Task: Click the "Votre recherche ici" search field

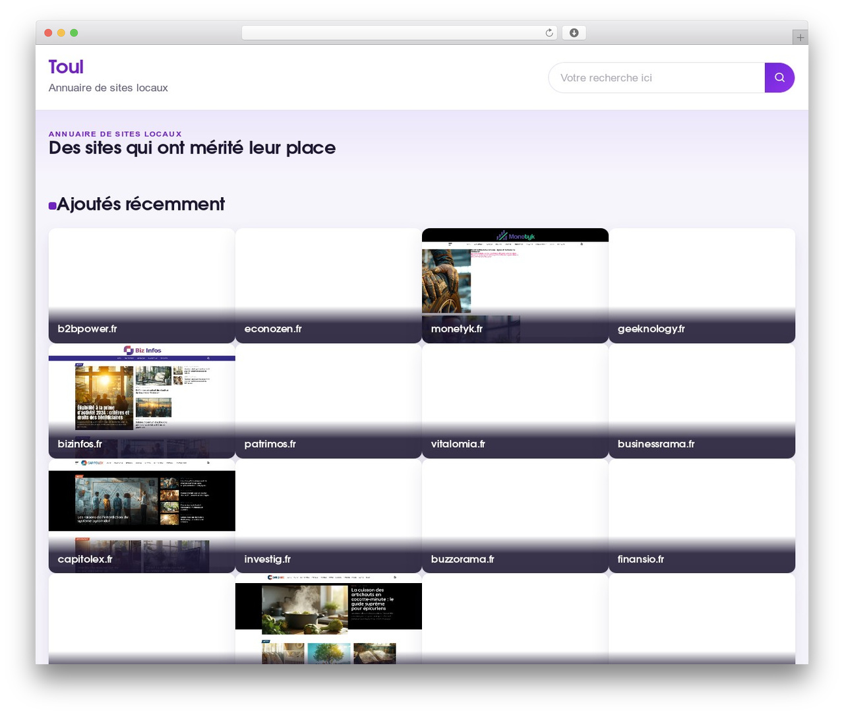Action: coord(657,78)
